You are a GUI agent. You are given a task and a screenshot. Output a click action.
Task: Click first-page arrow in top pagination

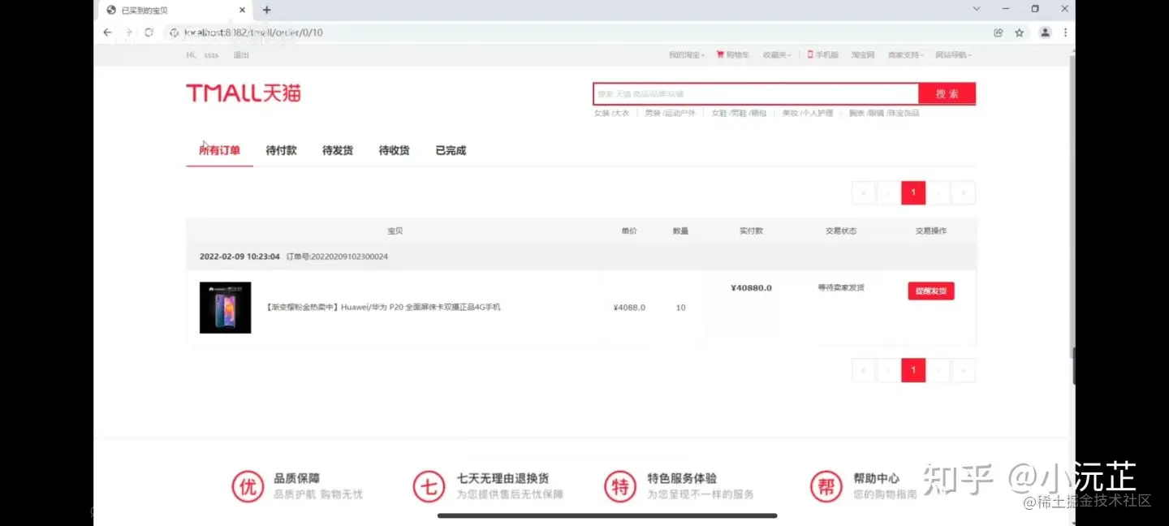863,192
